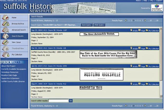Click Help link in top header

(145, 1)
